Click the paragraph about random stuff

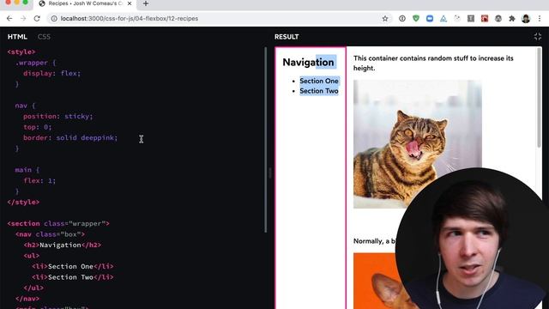pos(433,63)
